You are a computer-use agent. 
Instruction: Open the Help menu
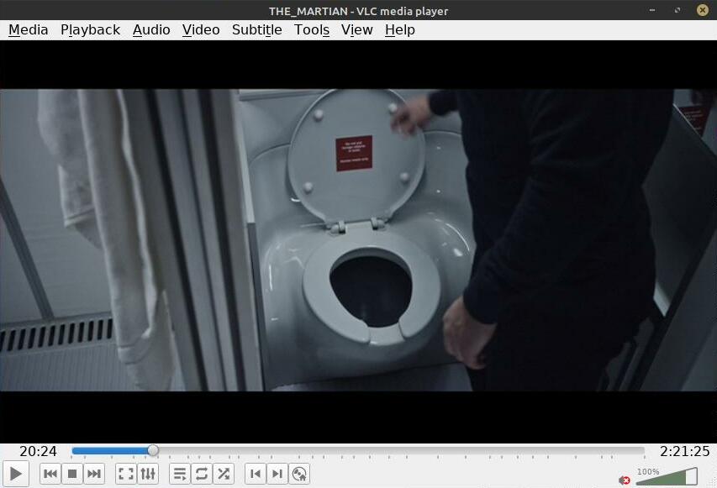(x=400, y=29)
